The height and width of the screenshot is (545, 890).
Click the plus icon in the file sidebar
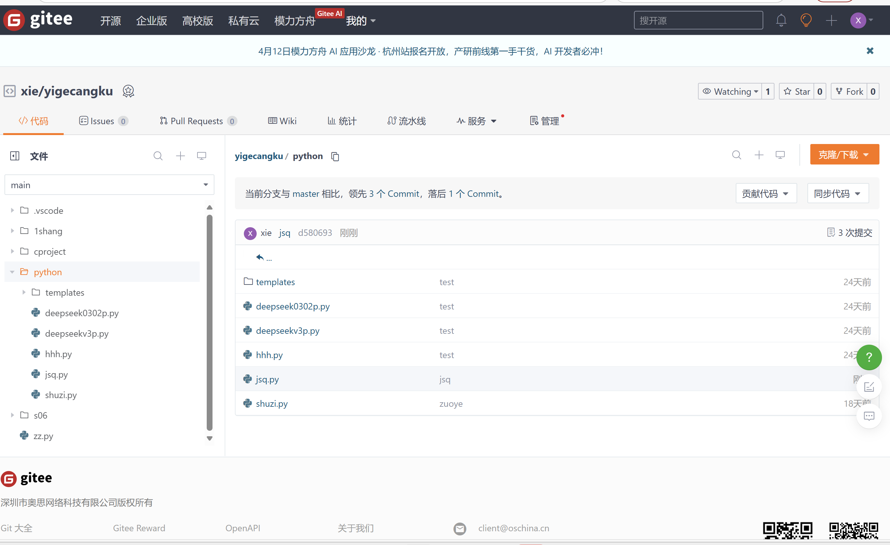click(x=180, y=156)
